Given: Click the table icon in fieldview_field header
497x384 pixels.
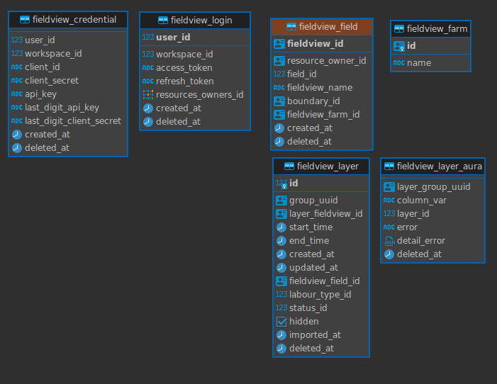Looking at the screenshot, I should 291,27.
